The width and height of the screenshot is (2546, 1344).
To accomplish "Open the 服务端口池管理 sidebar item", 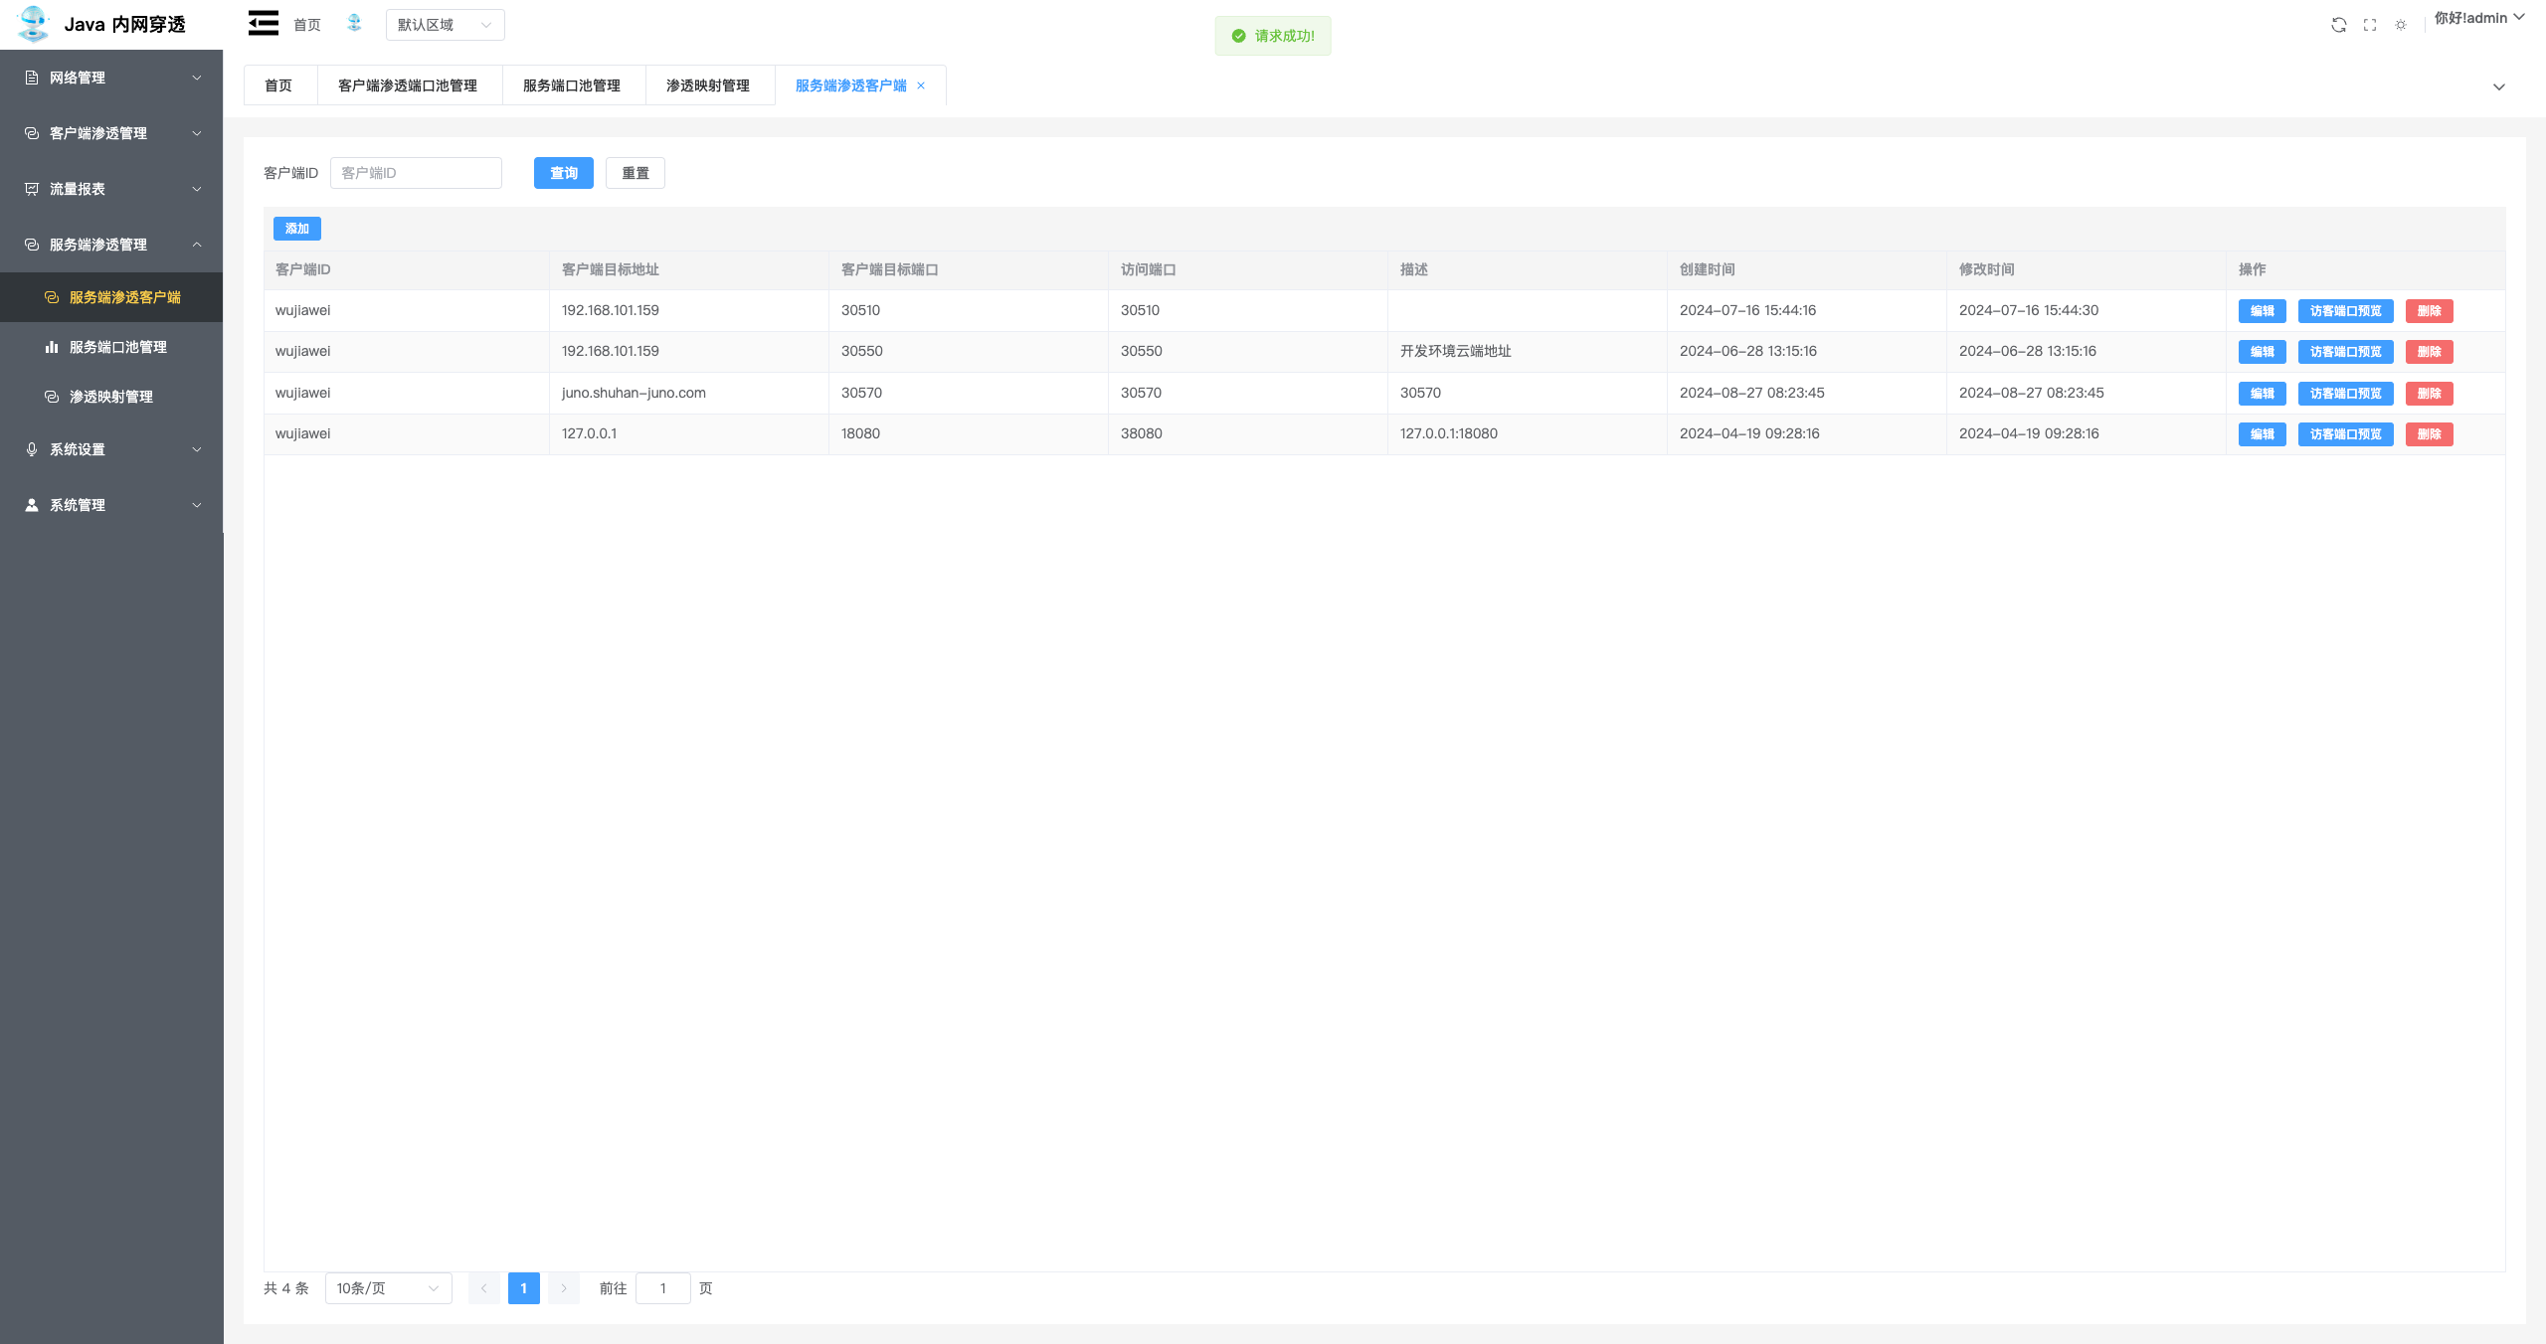I will [117, 347].
